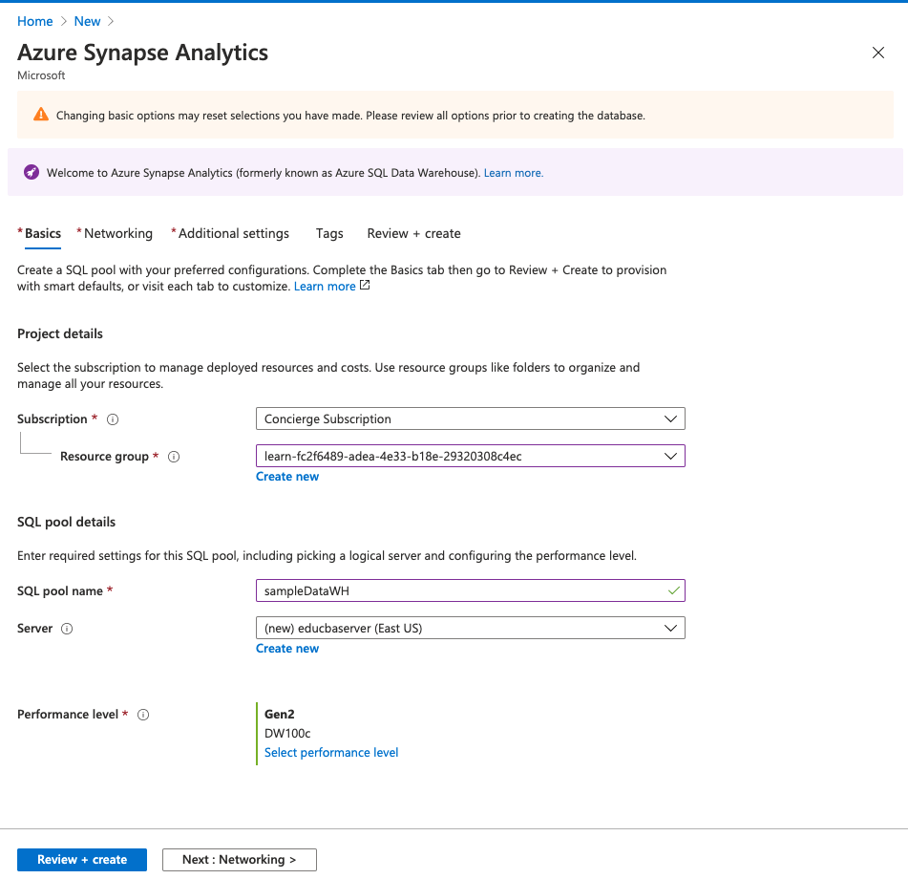Open the Server dropdown
908x879 pixels.
pos(470,629)
